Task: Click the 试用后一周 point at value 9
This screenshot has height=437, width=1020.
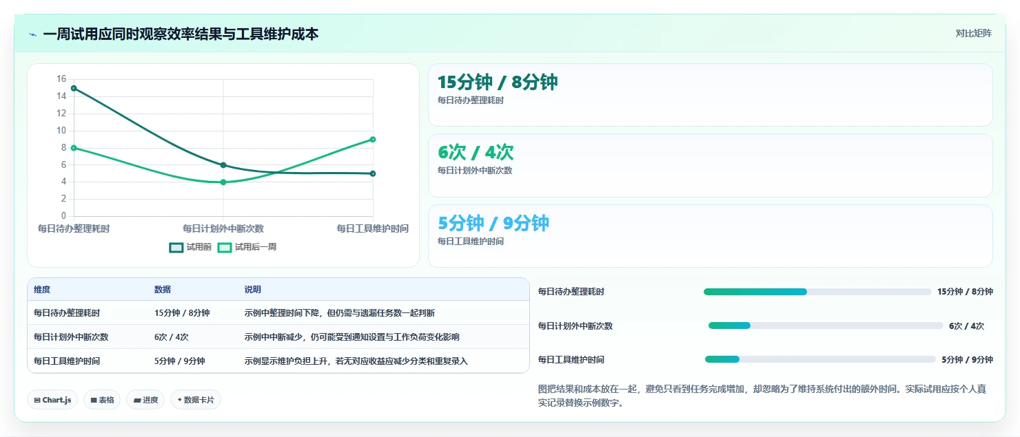Action: coord(373,140)
